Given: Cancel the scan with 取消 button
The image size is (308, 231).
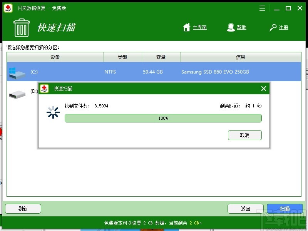Looking at the screenshot, I should click(x=245, y=135).
